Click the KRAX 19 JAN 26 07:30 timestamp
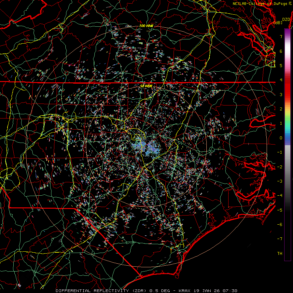This screenshot has height=293, width=293. [208, 291]
